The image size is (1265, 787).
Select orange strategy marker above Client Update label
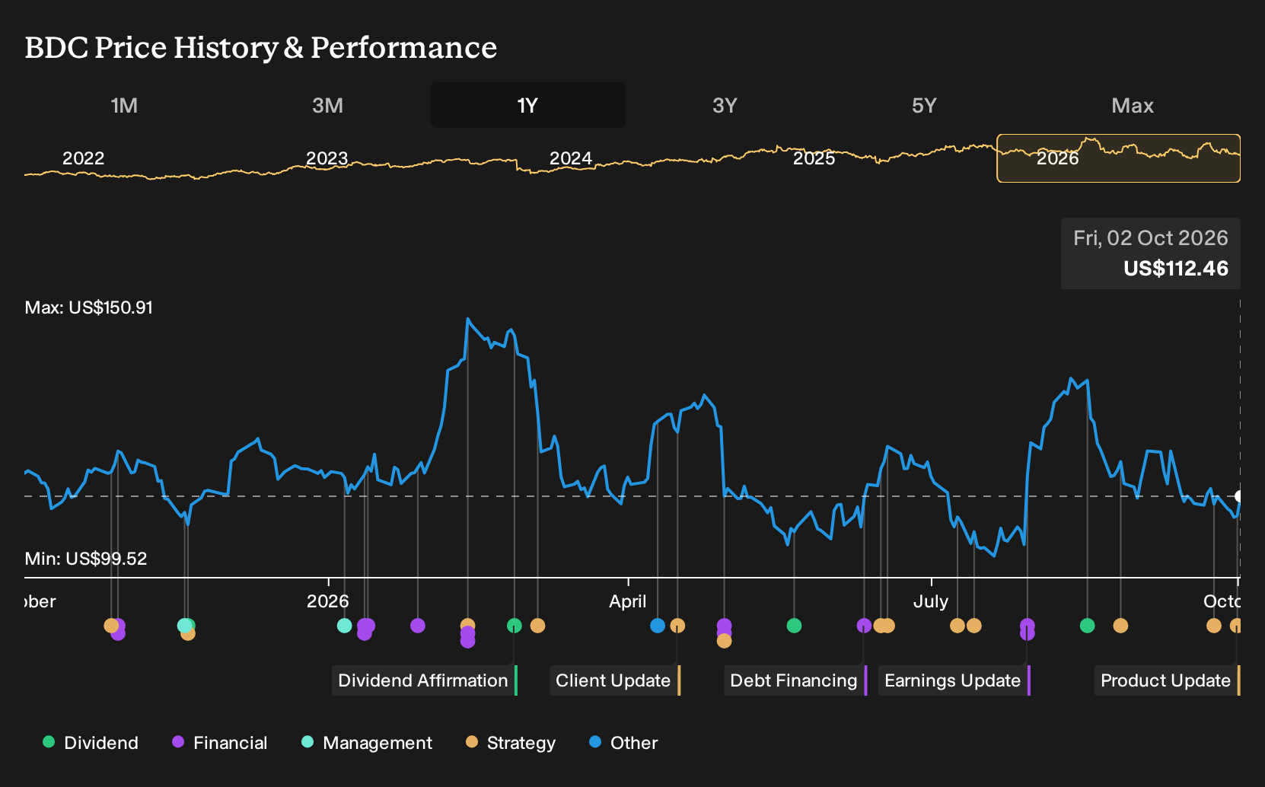click(677, 626)
